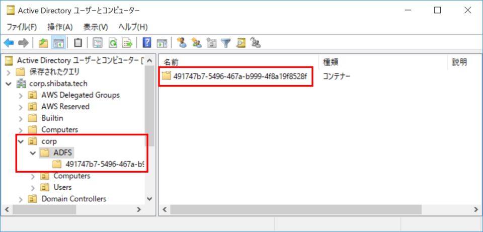The height and width of the screenshot is (232, 483).
Task: Select Domain Controllers in tree
Action: coord(74,199)
